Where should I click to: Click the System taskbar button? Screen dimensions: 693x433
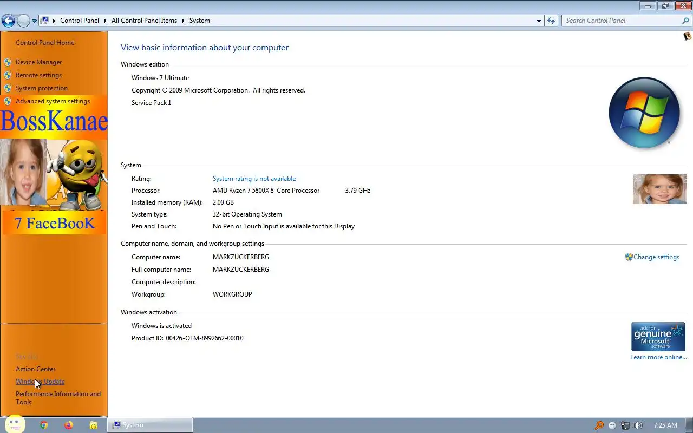pos(150,425)
